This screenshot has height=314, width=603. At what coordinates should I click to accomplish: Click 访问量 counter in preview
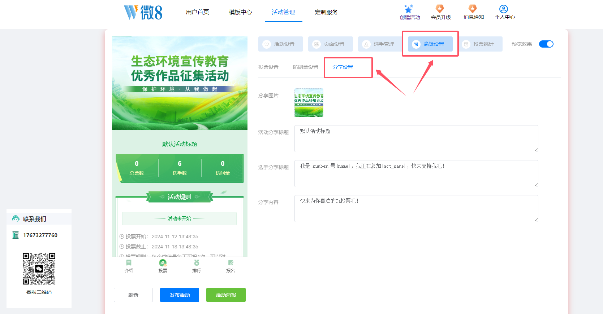223,168
